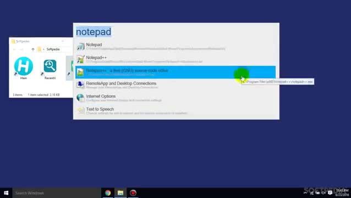Open the Text to Speech result
This screenshot has height=198, width=351.
pos(175,111)
